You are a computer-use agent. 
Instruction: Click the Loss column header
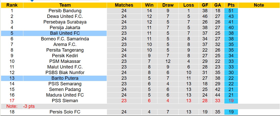(189, 5)
